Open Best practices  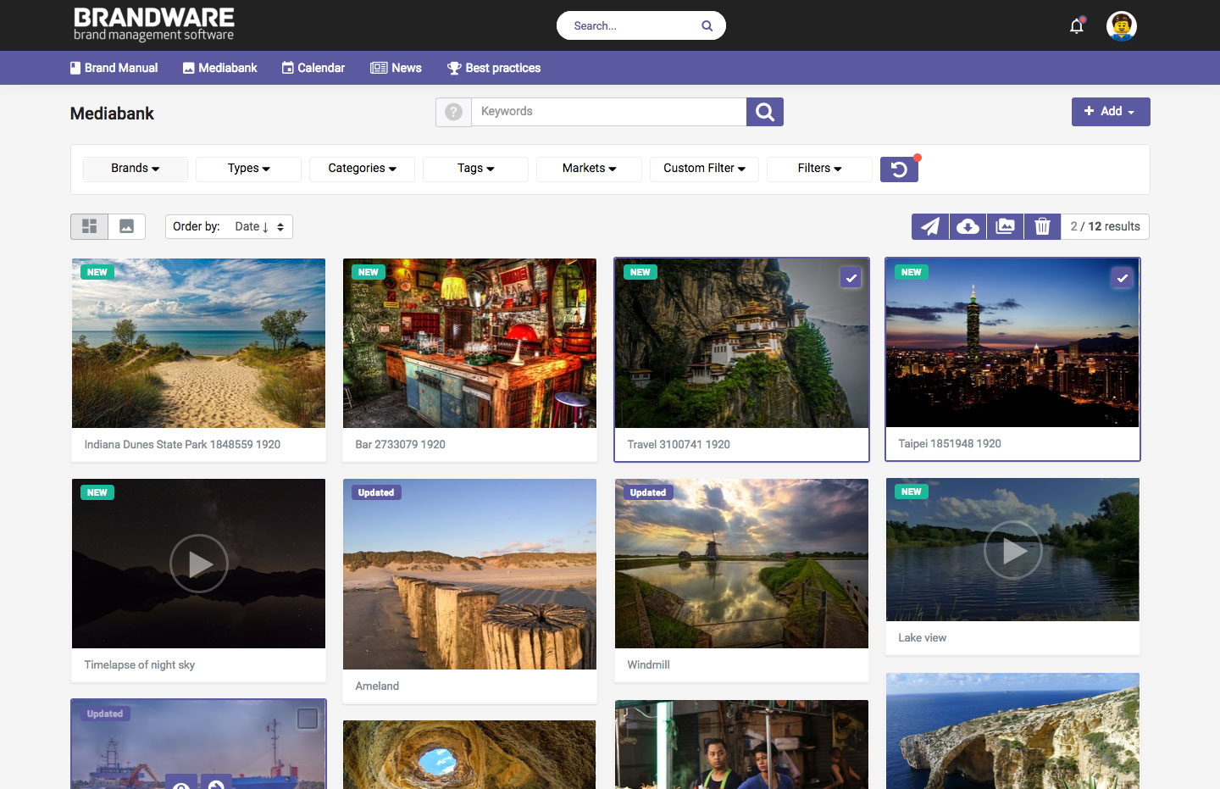(x=494, y=68)
